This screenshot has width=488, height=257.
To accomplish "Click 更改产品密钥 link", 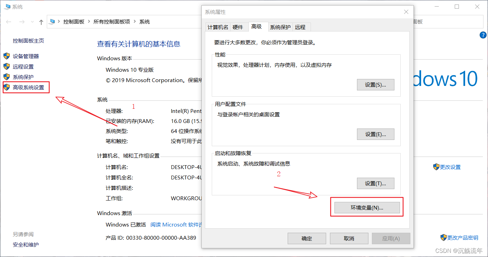I will tap(463, 238).
